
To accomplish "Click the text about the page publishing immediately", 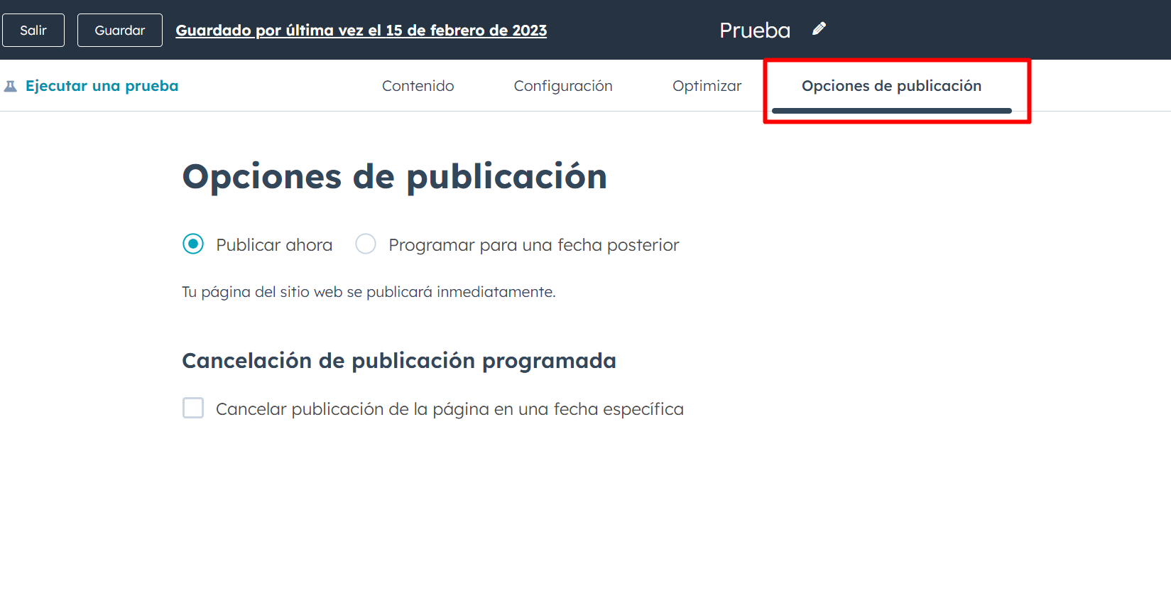I will [369, 292].
